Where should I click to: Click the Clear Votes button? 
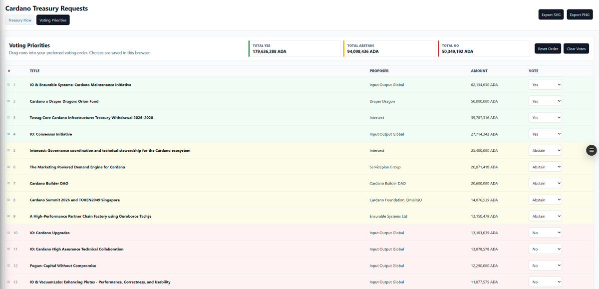pyautogui.click(x=576, y=48)
